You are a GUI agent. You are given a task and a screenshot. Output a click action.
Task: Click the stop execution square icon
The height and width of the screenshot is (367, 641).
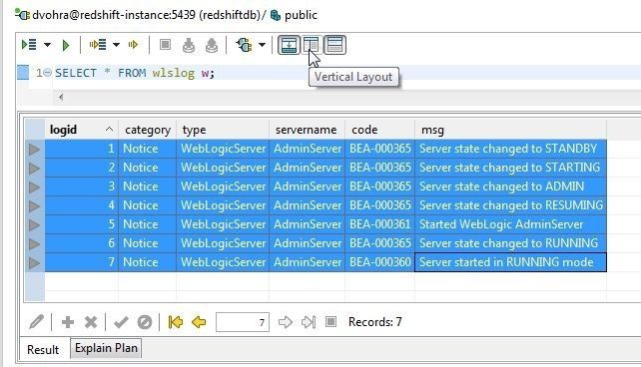pyautogui.click(x=165, y=45)
